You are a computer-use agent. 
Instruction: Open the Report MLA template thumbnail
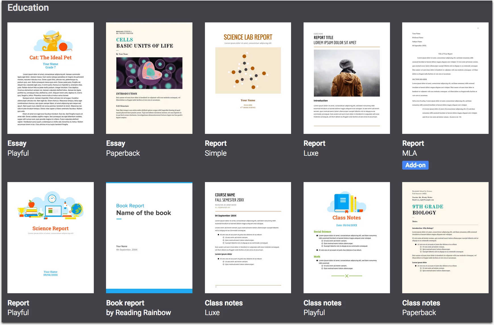coord(445,78)
